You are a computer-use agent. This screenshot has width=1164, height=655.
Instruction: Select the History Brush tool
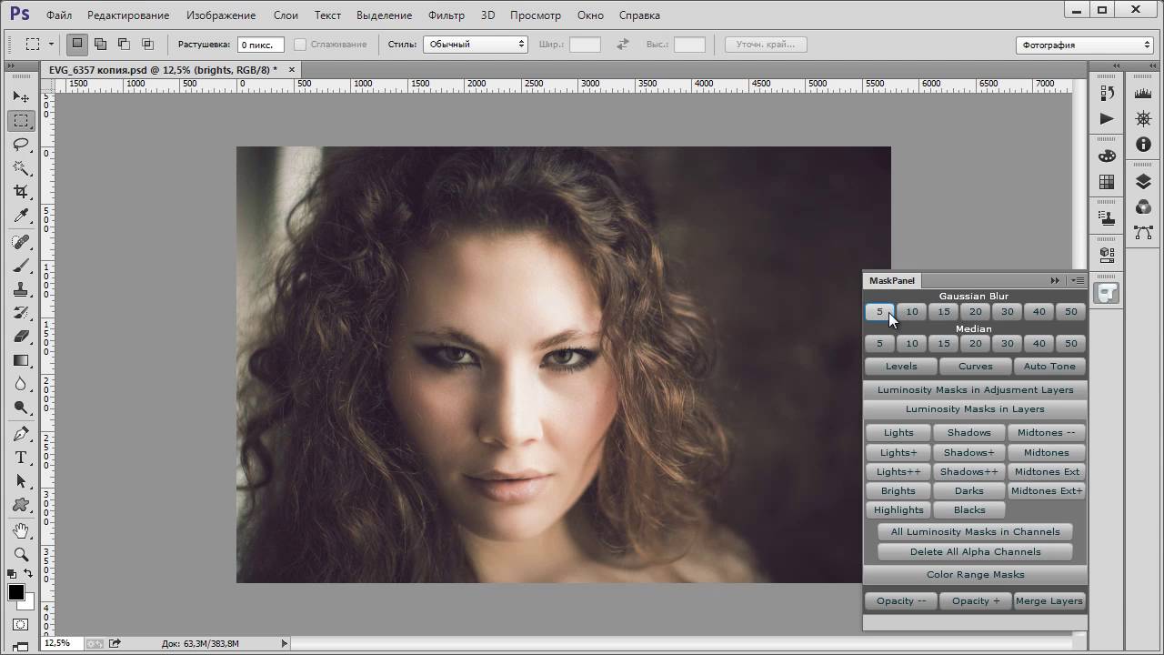coord(21,313)
